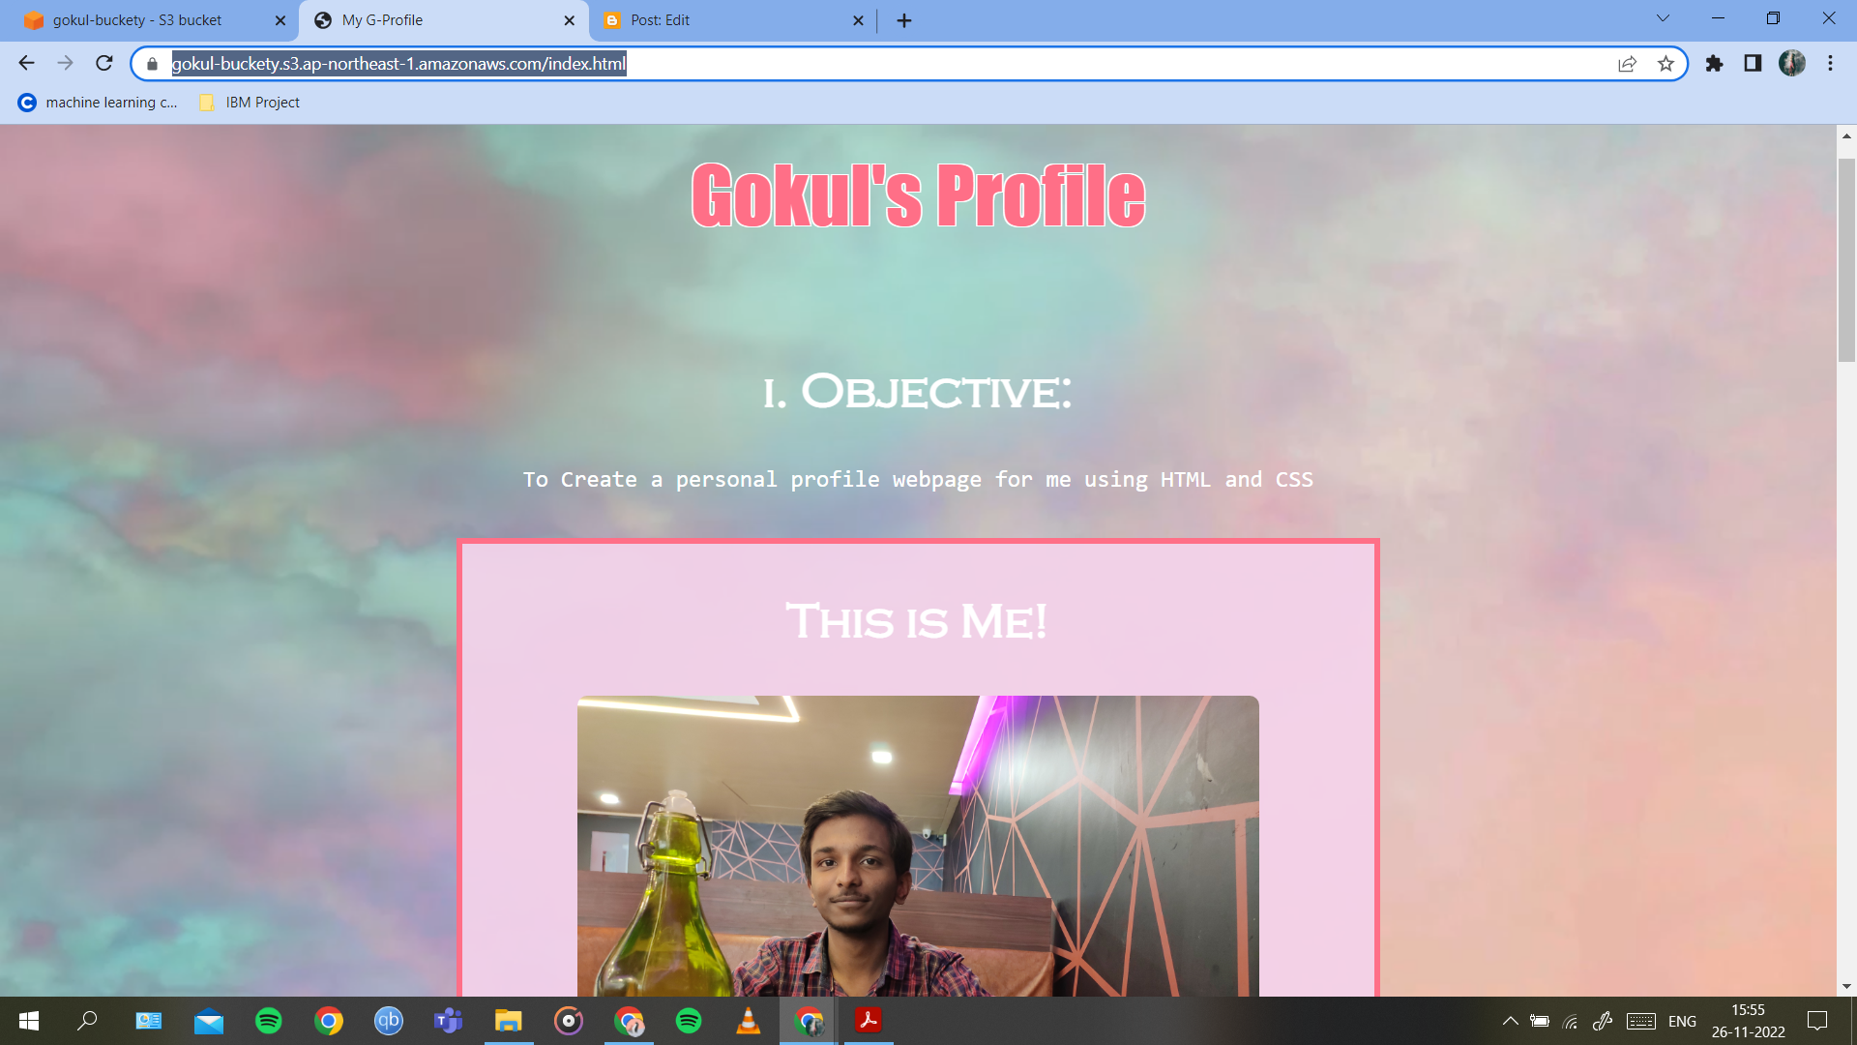
Task: View site information lock icon
Action: pos(152,64)
